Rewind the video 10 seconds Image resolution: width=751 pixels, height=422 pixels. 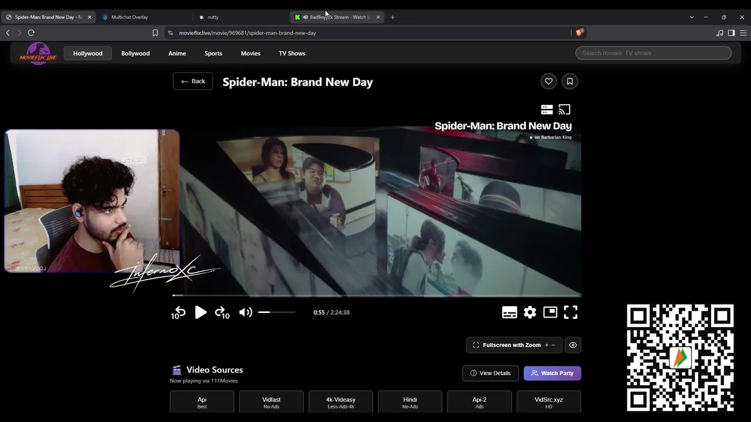pos(178,312)
